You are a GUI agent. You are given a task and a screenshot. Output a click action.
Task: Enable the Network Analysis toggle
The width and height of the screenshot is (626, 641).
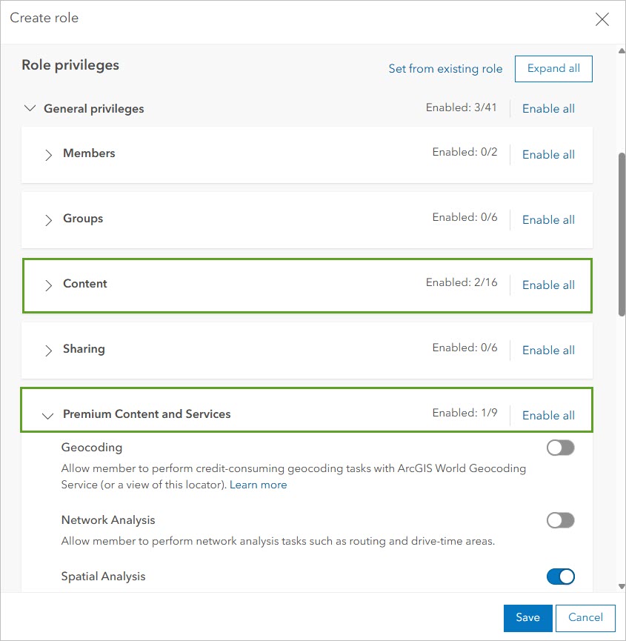(560, 519)
